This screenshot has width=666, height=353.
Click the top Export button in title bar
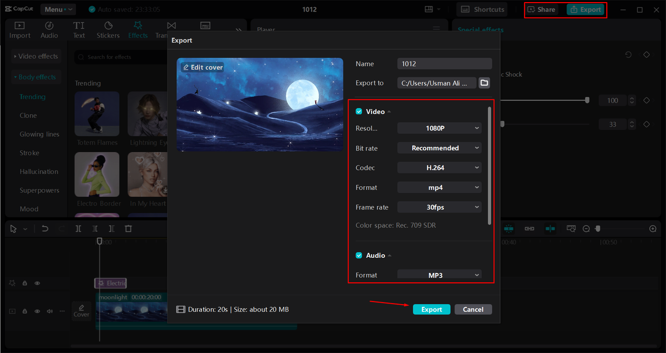(585, 9)
